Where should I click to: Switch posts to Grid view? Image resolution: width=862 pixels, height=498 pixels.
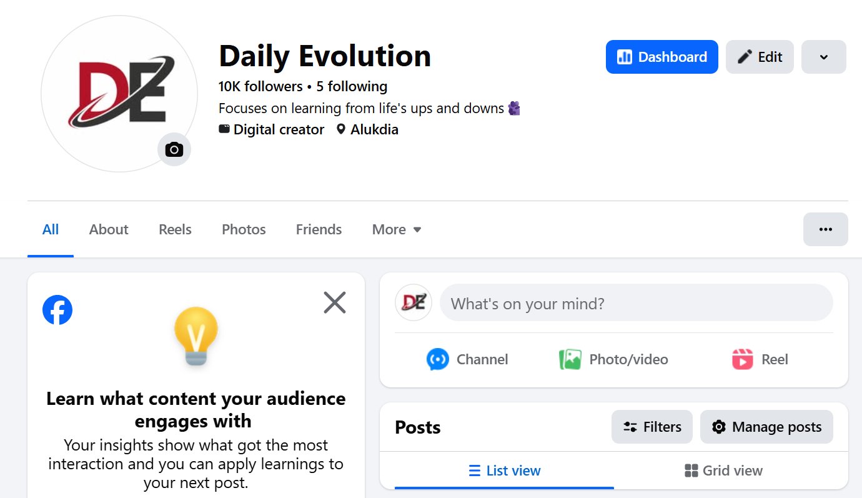(723, 471)
